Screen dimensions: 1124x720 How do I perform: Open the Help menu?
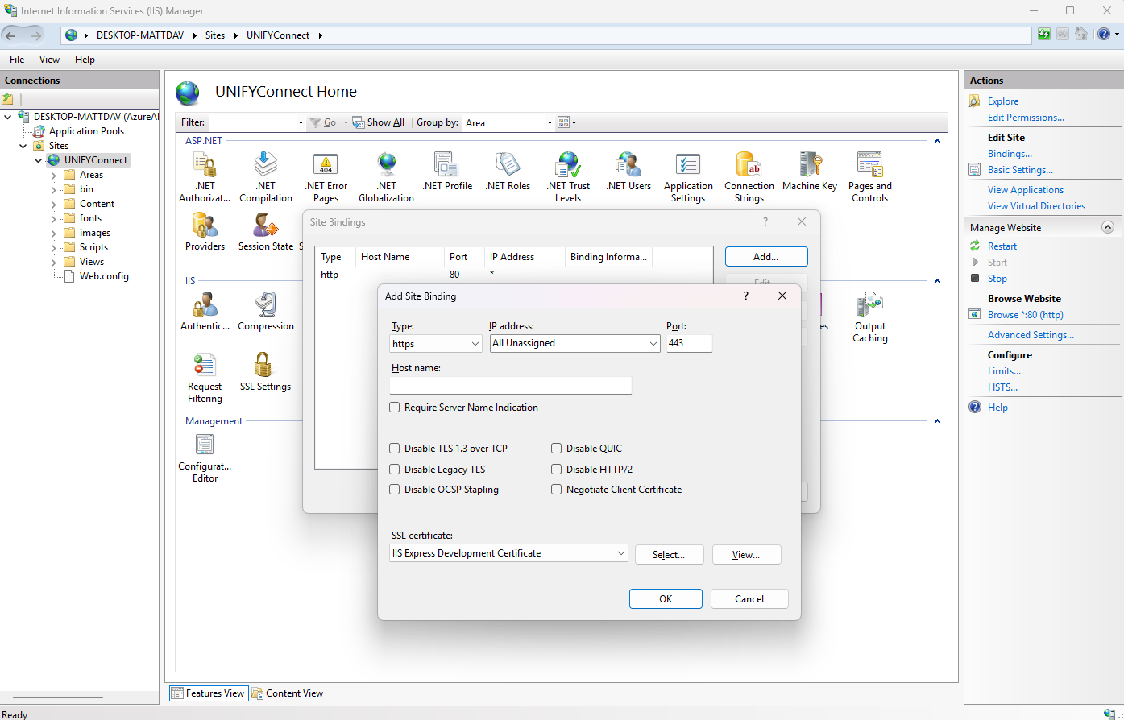[x=85, y=60]
